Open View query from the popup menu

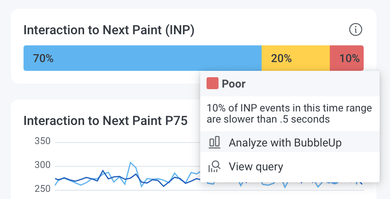(256, 166)
